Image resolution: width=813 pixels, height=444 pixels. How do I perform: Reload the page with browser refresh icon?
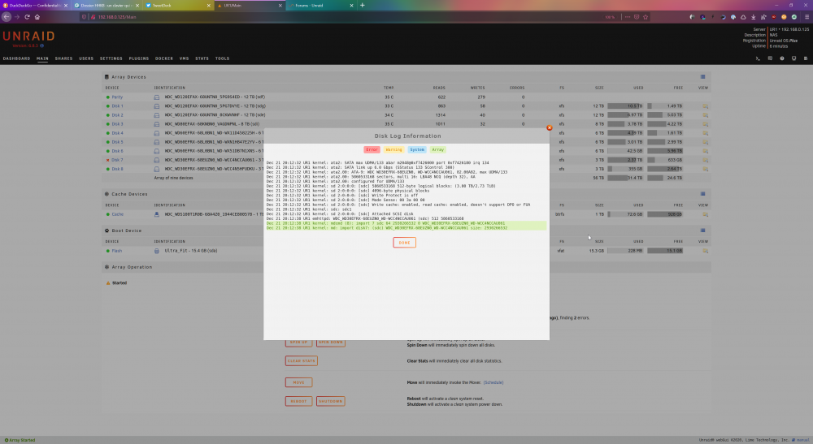[27, 16]
